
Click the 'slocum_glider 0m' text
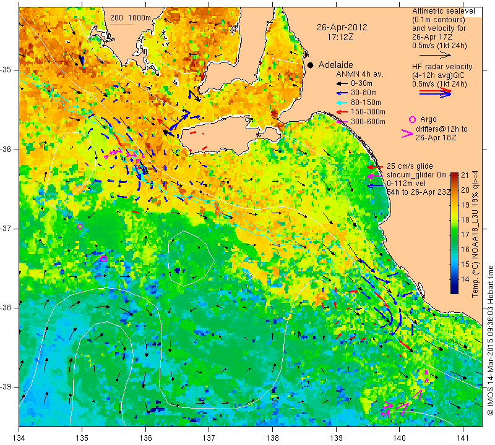(416, 175)
